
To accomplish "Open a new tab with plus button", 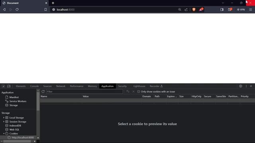I will (x=53, y=3).
